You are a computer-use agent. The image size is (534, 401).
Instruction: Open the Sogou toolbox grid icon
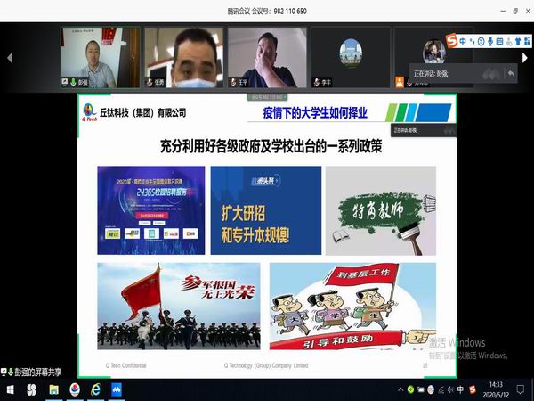click(527, 42)
